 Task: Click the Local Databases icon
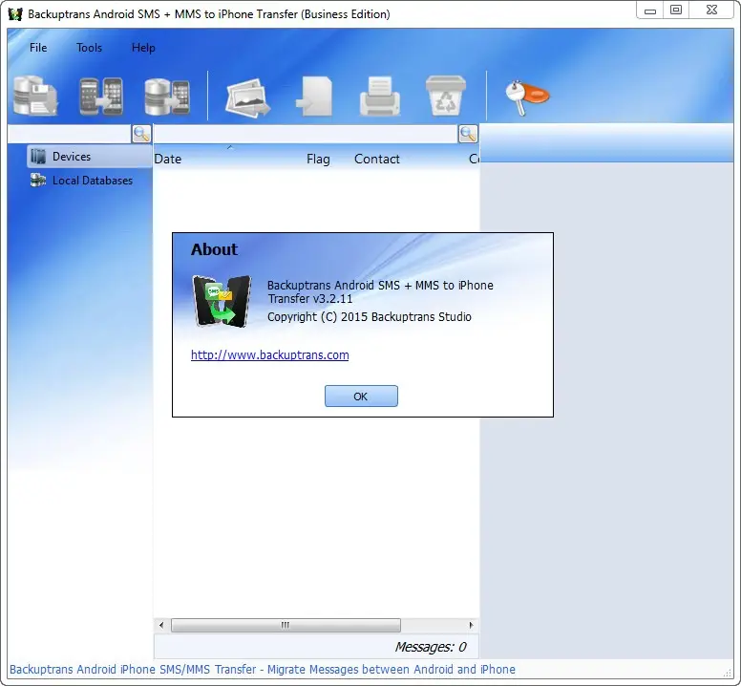point(38,181)
